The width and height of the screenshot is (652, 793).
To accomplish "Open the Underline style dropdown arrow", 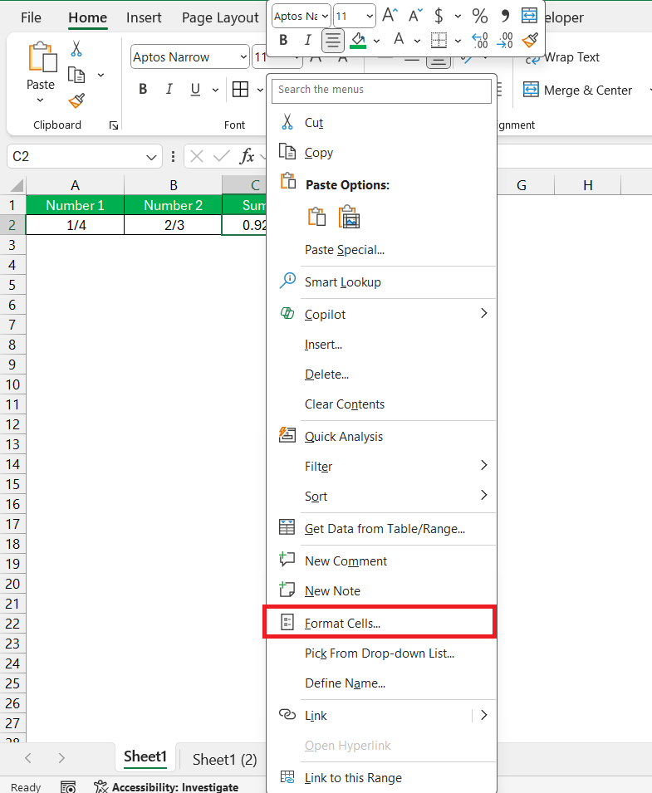I will [215, 90].
